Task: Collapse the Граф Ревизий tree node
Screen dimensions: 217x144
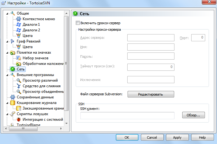Action: click(x=7, y=42)
